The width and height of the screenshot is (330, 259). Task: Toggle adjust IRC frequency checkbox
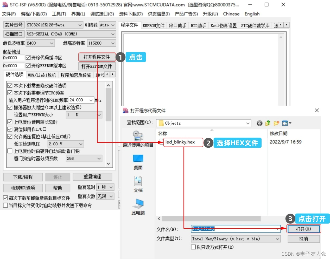coord(10,93)
